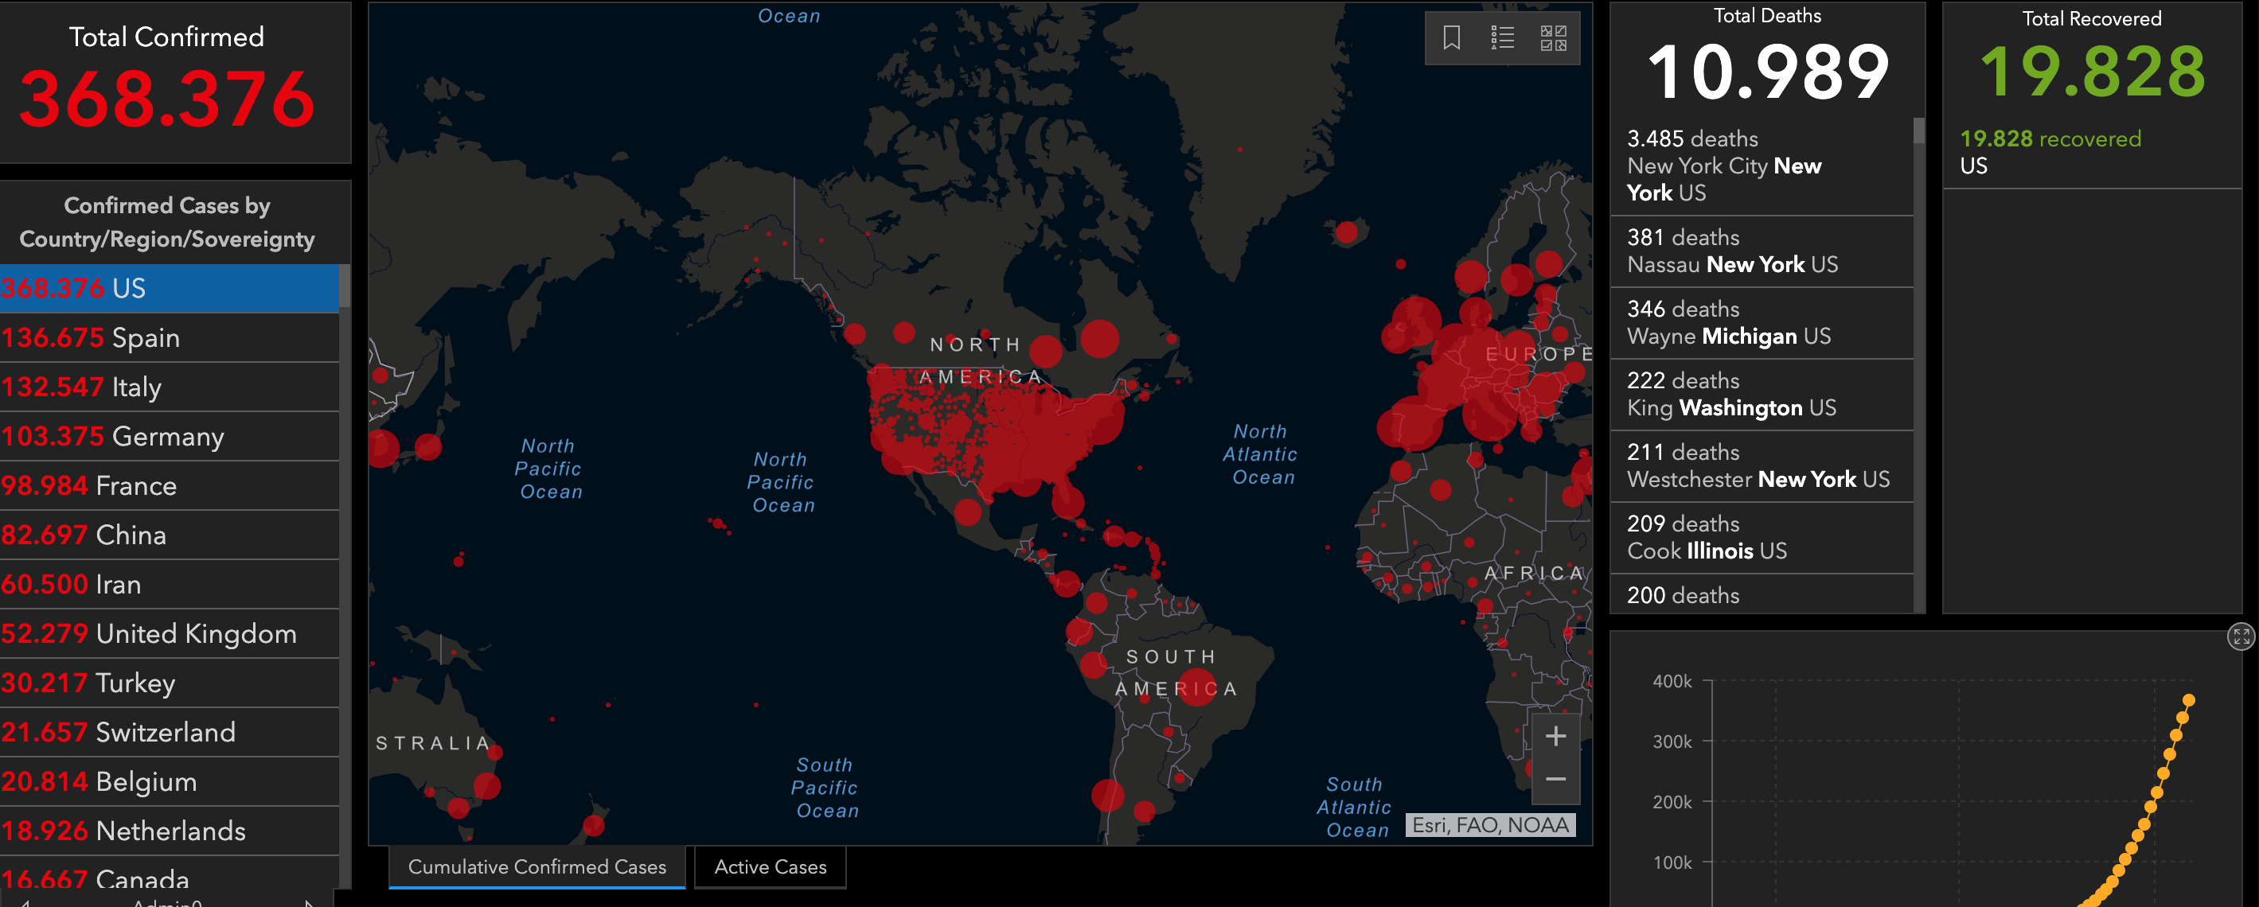Screen dimensions: 2259x907
Task: Click the topmost orange chart data point
Action: tap(2189, 699)
